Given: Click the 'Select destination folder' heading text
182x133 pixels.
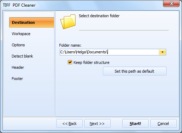Looking at the screenshot, I should [x=99, y=16].
